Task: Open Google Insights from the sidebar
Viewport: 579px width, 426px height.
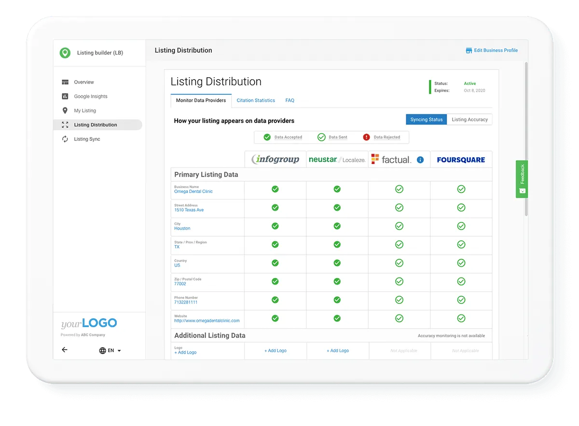Action: (x=91, y=96)
